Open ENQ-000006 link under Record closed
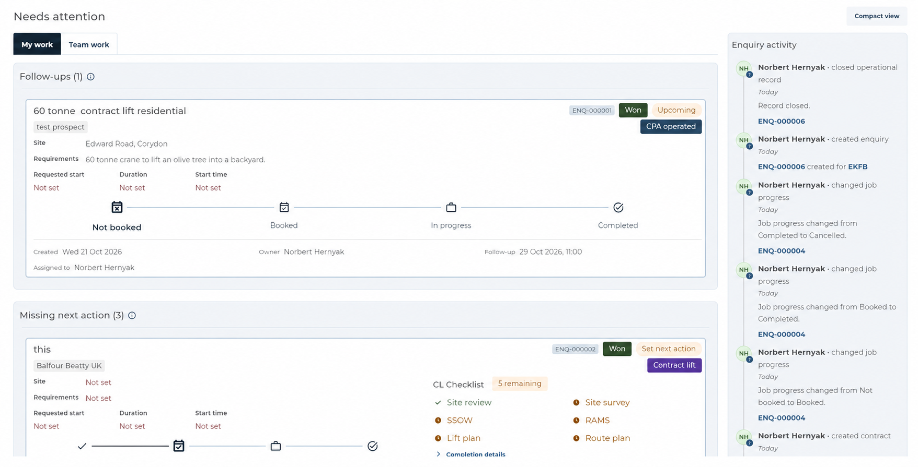 pyautogui.click(x=781, y=122)
